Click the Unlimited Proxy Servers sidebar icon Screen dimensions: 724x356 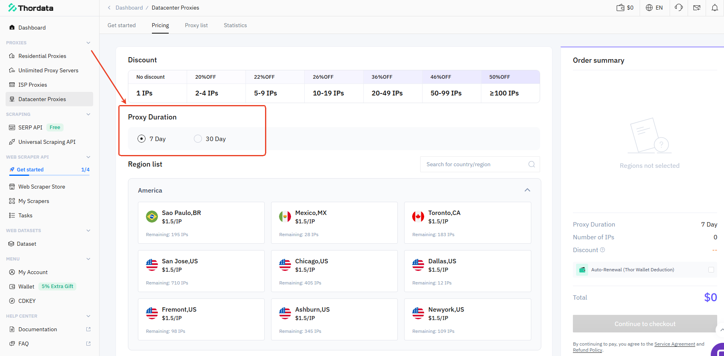coord(12,70)
